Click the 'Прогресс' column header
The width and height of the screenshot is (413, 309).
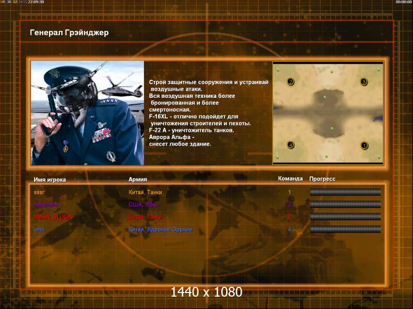coord(322,179)
